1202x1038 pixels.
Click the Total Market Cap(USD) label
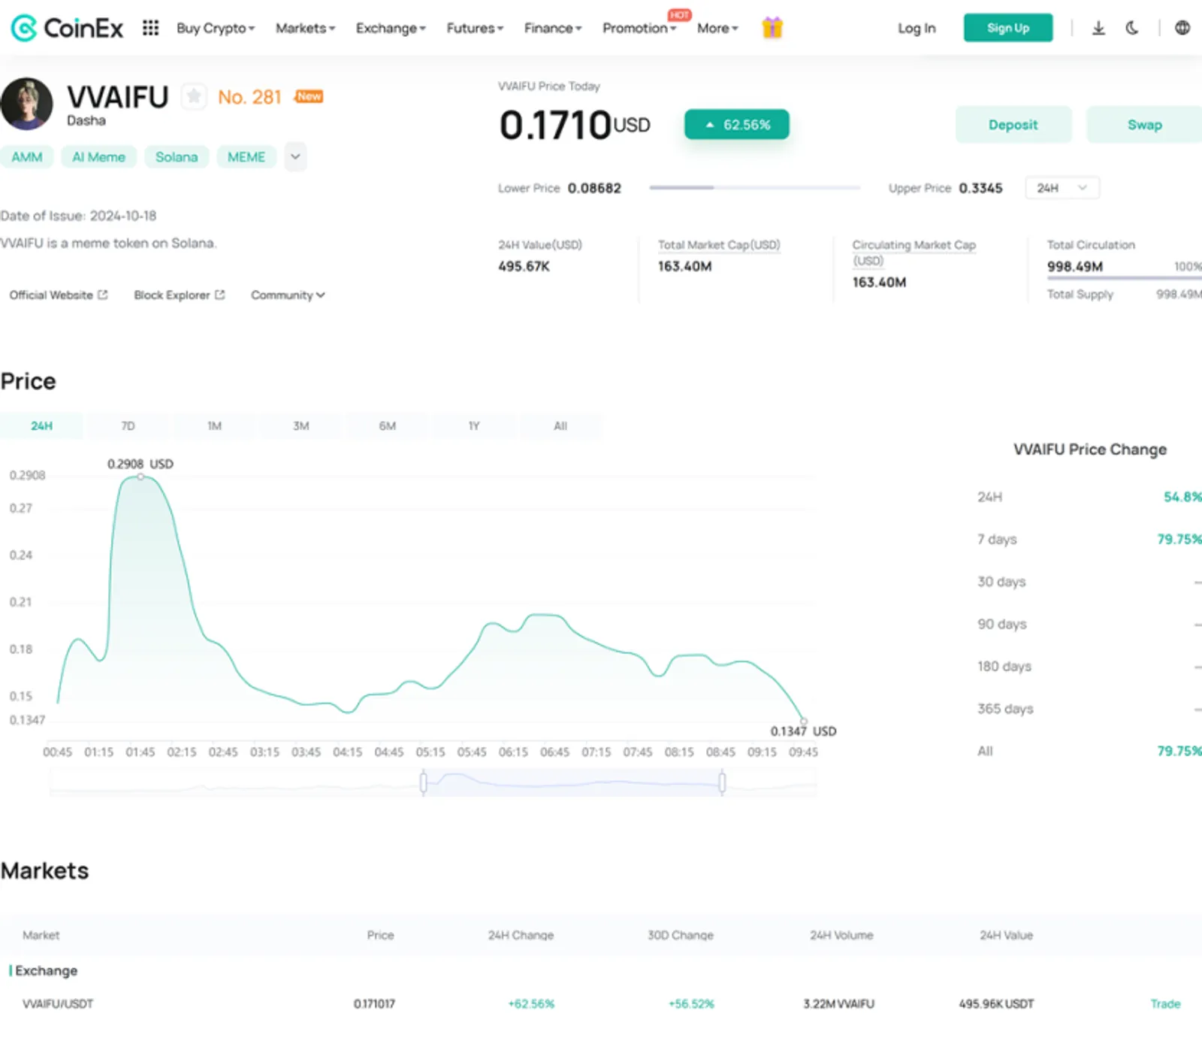719,245
